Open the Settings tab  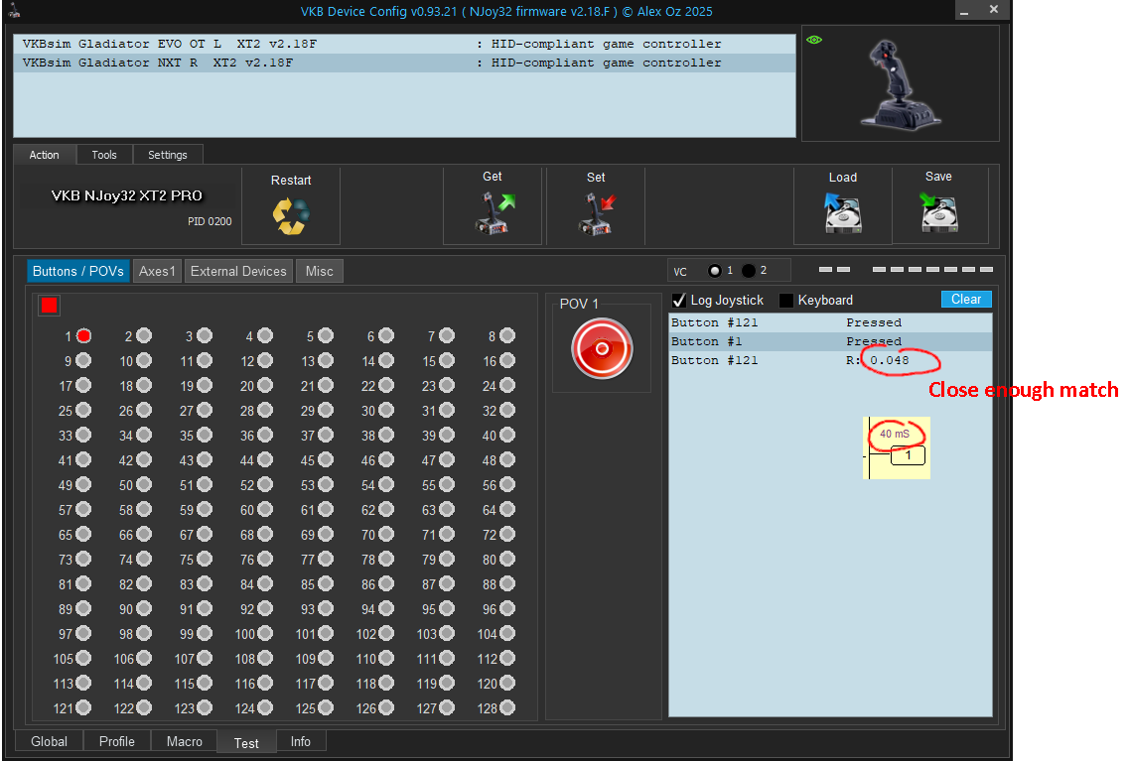tap(167, 155)
